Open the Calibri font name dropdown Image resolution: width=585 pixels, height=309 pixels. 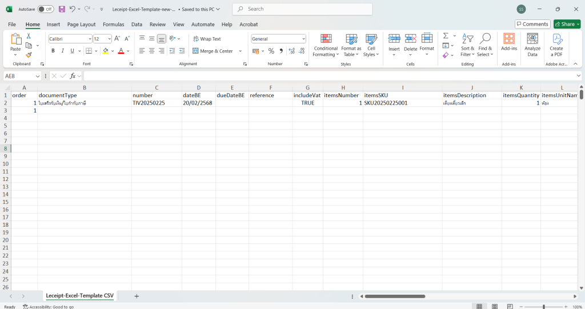pos(90,39)
